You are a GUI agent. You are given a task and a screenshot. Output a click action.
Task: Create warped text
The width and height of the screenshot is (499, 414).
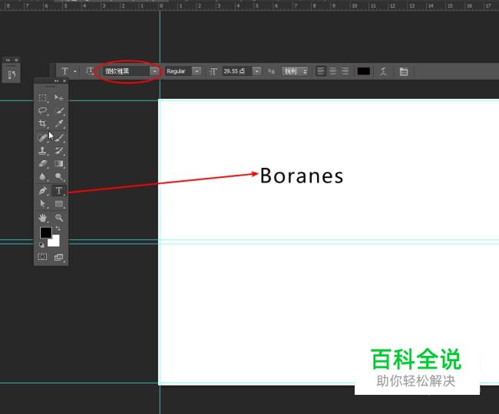coord(383,71)
